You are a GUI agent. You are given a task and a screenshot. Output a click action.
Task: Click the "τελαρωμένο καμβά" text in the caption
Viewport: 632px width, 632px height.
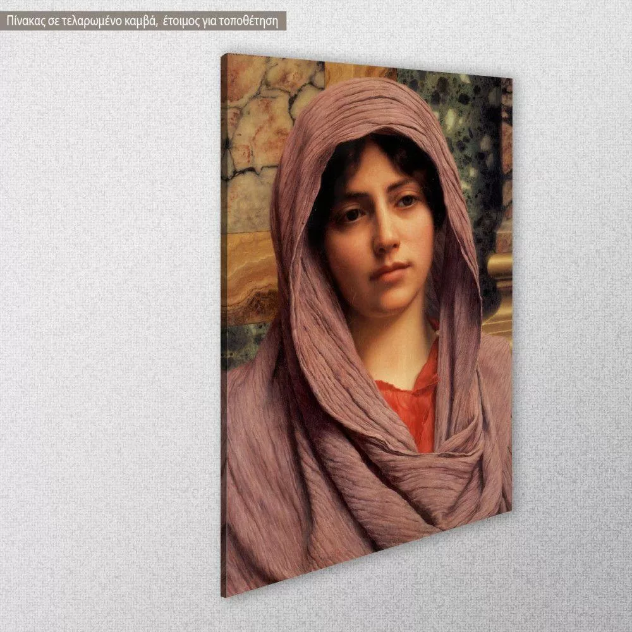coord(109,21)
